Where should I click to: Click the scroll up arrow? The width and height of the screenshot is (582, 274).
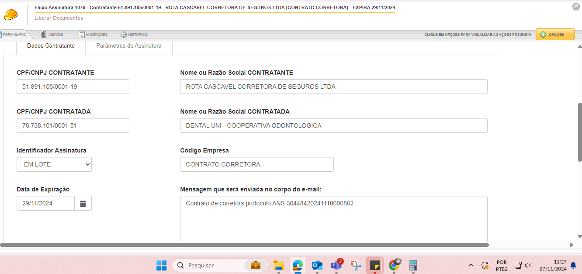580,46
